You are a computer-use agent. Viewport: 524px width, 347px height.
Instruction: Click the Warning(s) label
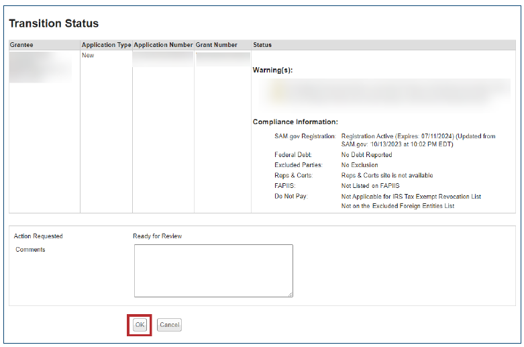pyautogui.click(x=272, y=70)
